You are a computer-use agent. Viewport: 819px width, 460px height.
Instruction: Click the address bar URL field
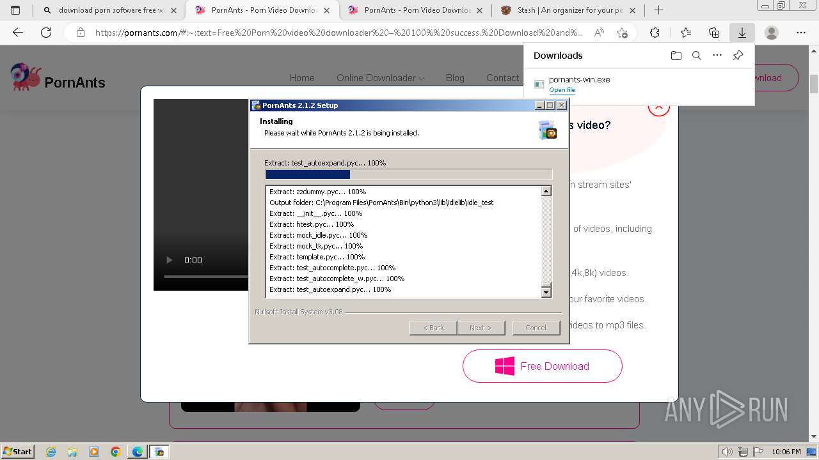pos(338,33)
